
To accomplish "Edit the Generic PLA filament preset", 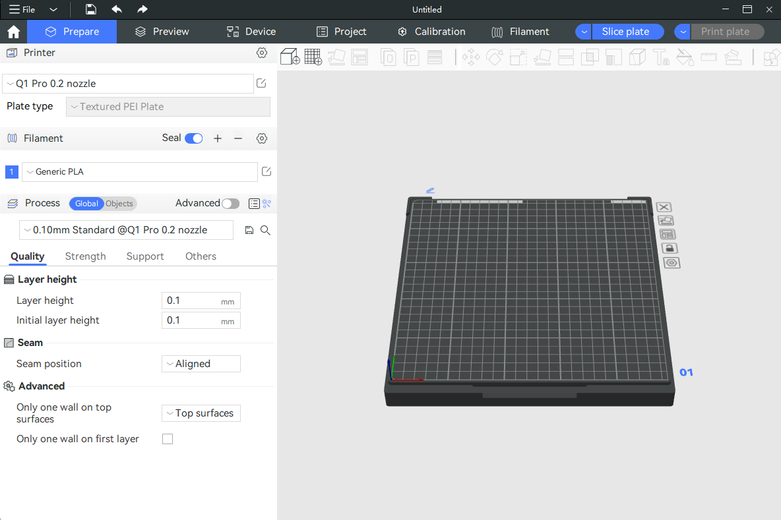I will [x=266, y=172].
